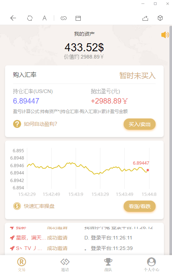Click the vertical scrollbar on the right
172x274 pixels.
click(x=171, y=140)
